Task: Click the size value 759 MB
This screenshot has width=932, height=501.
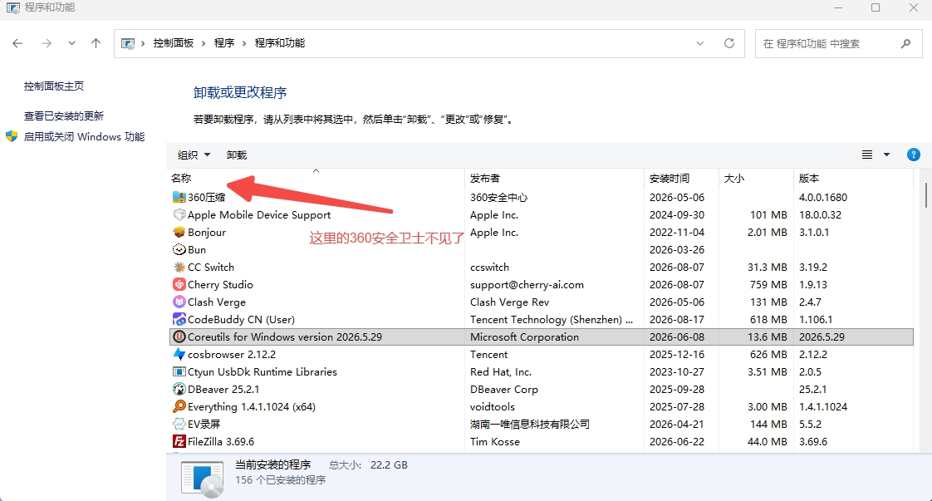Action: pos(768,284)
